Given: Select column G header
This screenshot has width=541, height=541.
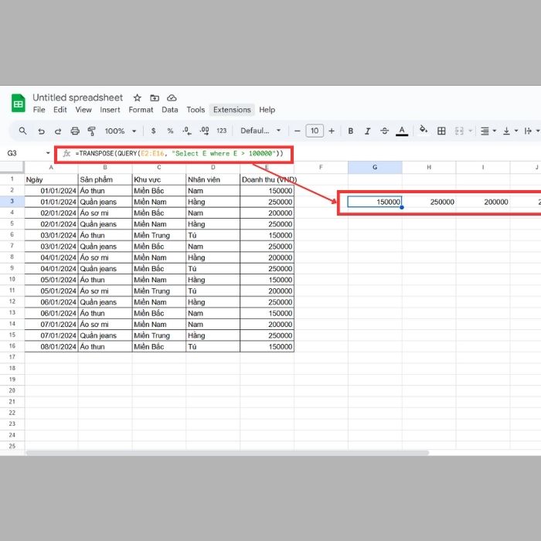Looking at the screenshot, I should click(x=375, y=168).
